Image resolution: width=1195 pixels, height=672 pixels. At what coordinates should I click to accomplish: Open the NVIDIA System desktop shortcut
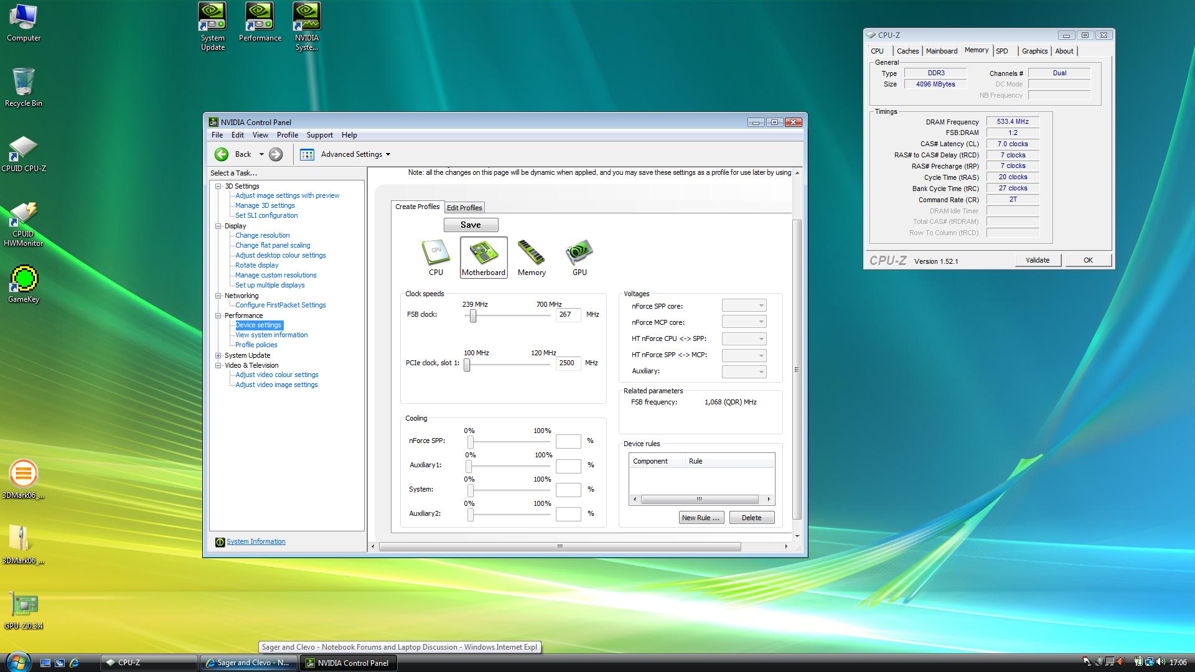pos(307,27)
